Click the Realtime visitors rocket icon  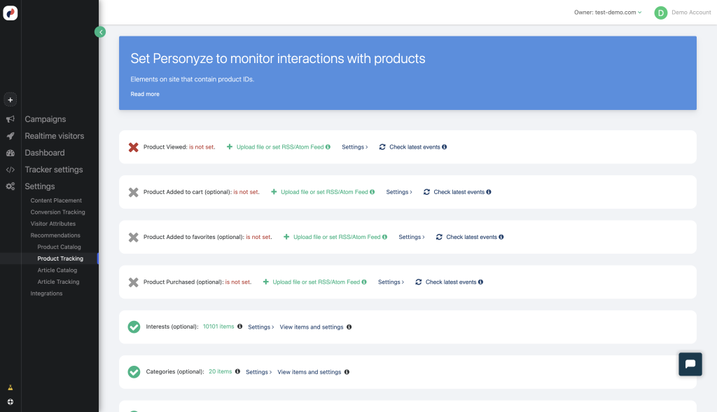click(x=10, y=136)
